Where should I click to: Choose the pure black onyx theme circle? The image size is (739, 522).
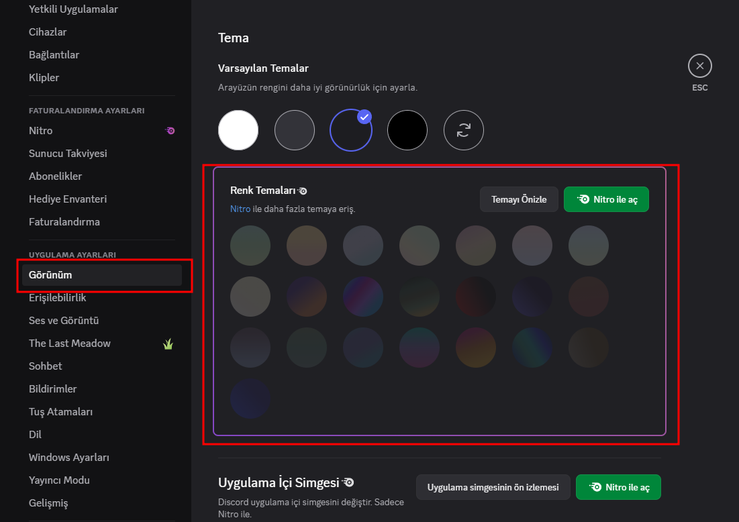click(x=407, y=130)
